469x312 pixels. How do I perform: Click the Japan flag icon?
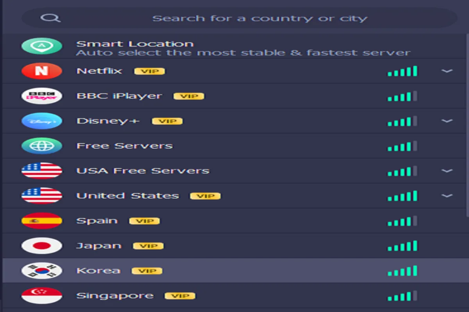[x=41, y=246]
